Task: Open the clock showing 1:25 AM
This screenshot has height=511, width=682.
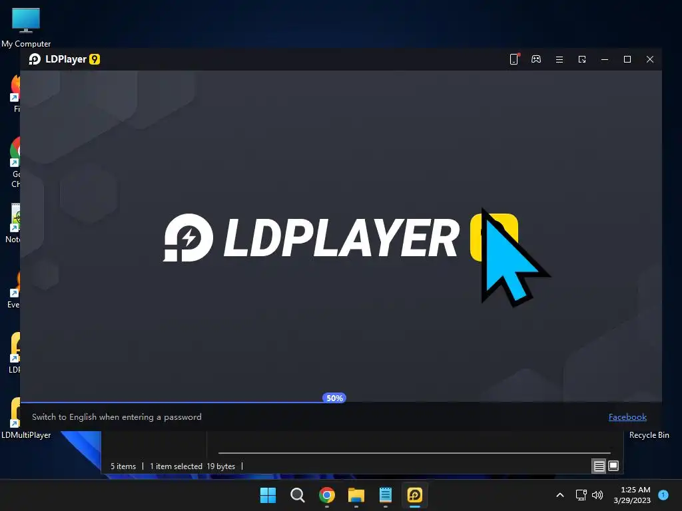Action: pyautogui.click(x=632, y=495)
